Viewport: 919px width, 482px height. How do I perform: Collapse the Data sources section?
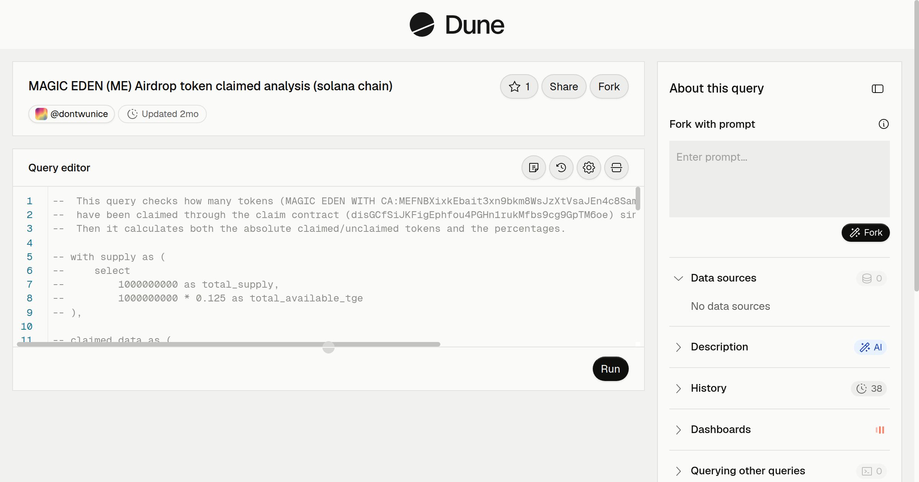678,278
